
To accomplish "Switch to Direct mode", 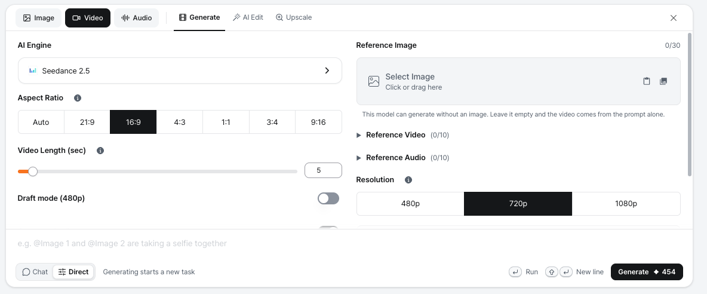I will pos(73,272).
